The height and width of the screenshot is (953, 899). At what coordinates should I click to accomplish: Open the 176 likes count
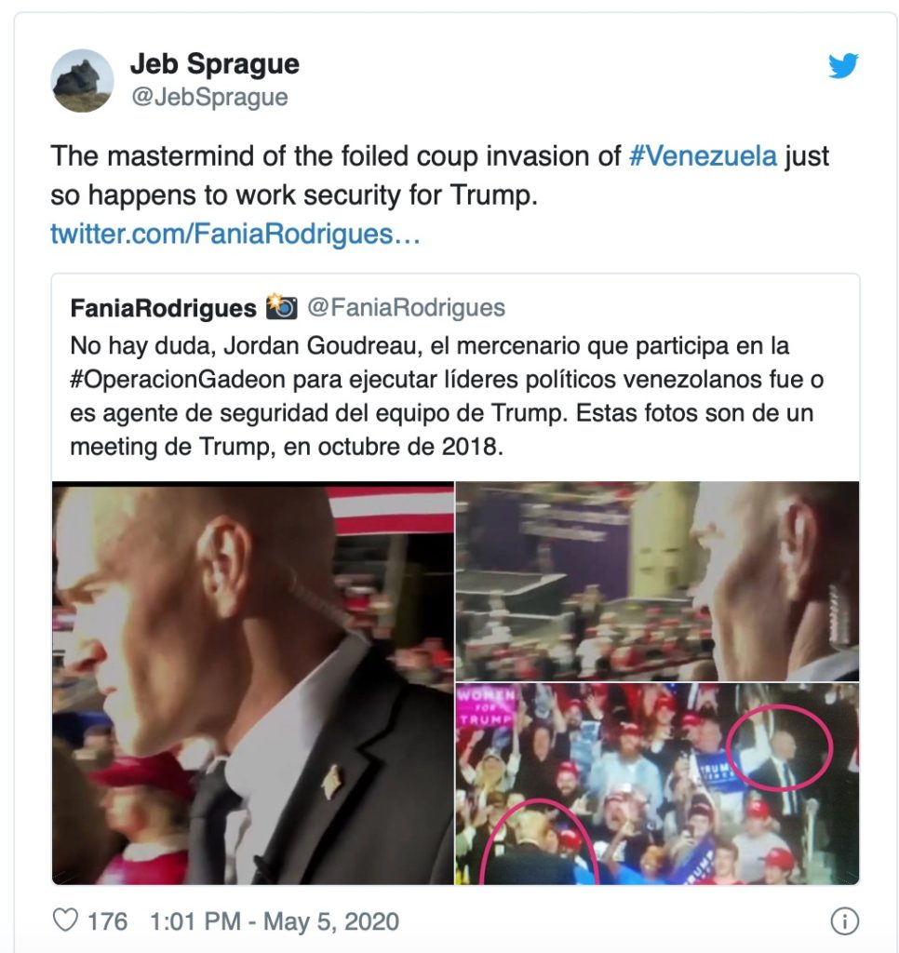tap(108, 921)
